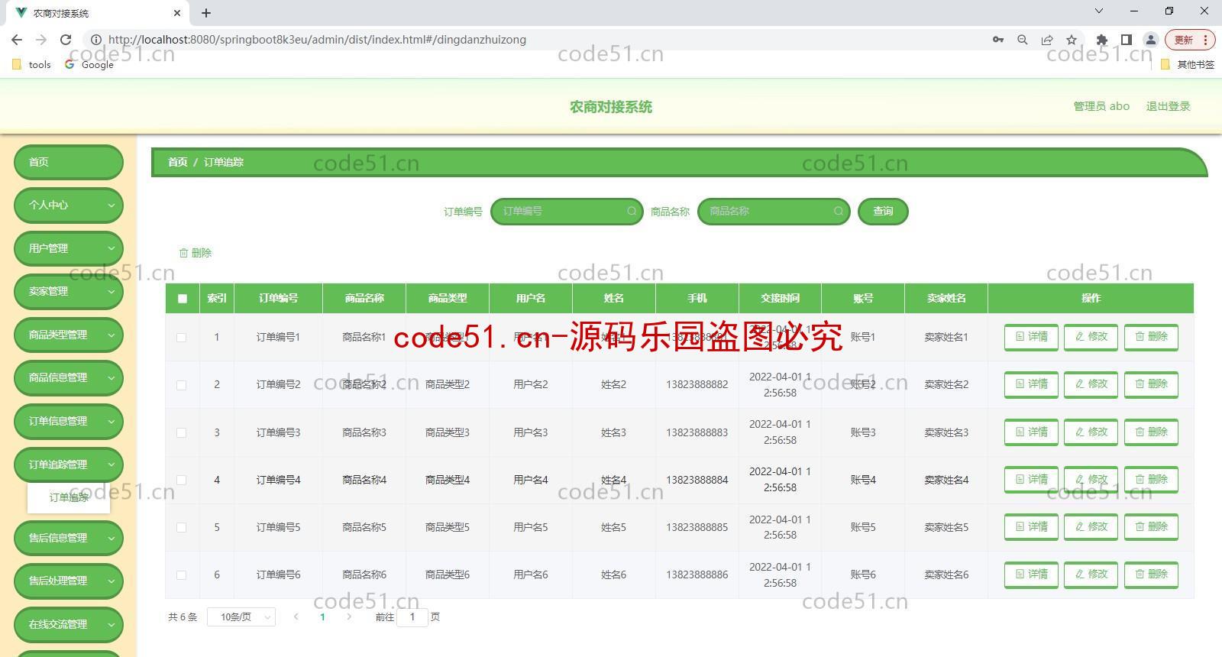Open the site information icon in the address bar
Screen dimensions: 1222x657
point(96,40)
